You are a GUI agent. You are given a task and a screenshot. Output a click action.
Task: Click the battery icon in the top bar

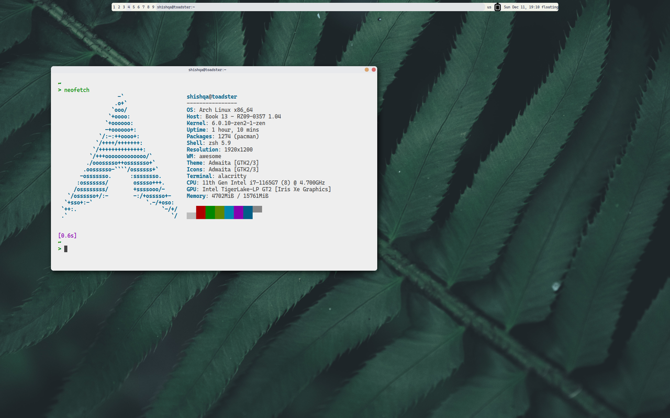(x=497, y=7)
